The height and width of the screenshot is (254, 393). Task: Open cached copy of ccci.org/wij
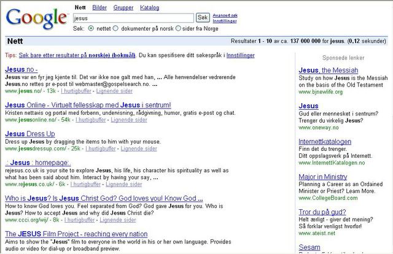79,220
